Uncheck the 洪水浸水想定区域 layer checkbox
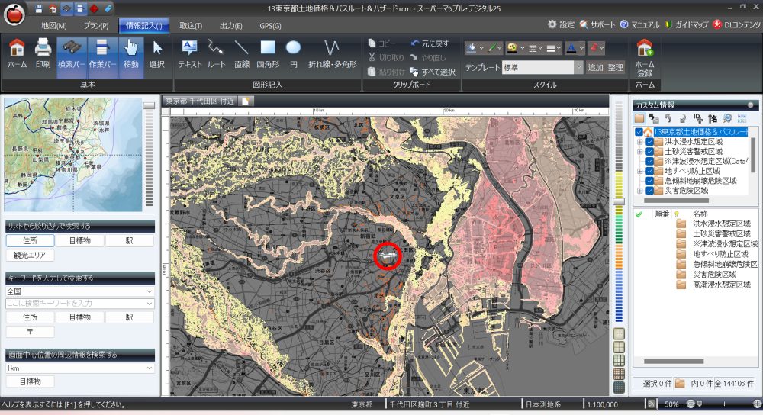 click(650, 142)
